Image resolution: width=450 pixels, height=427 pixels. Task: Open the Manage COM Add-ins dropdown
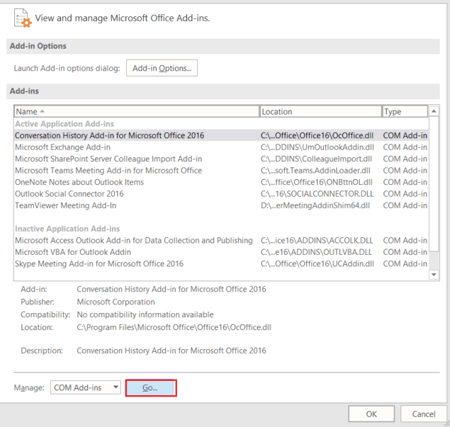86,387
